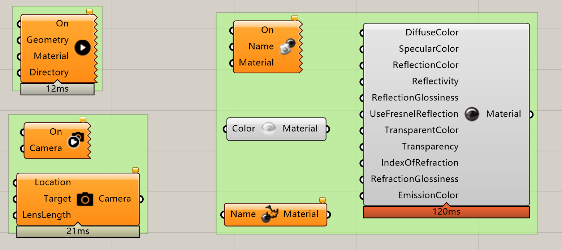The height and width of the screenshot is (250, 562).
Task: Select the EmissionColor parameter label
Action: tap(428, 195)
